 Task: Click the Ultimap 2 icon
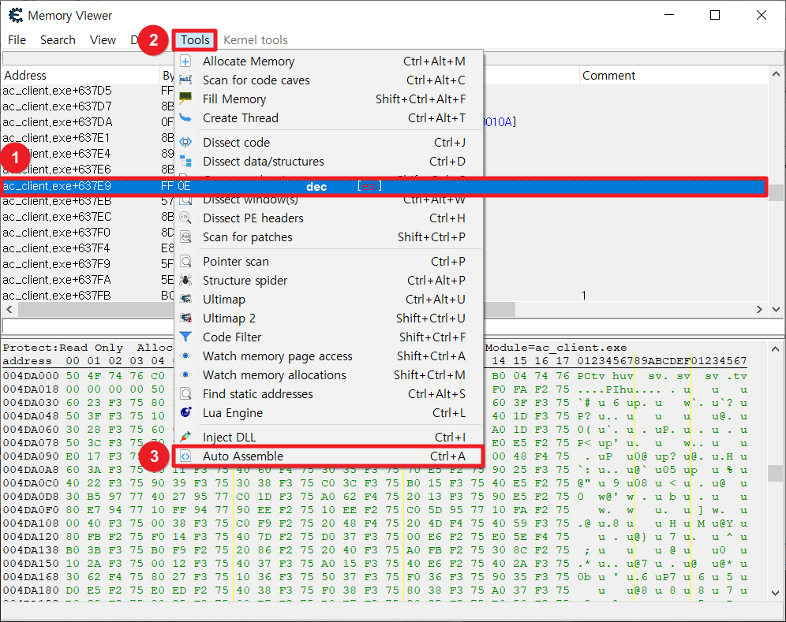pyautogui.click(x=185, y=318)
